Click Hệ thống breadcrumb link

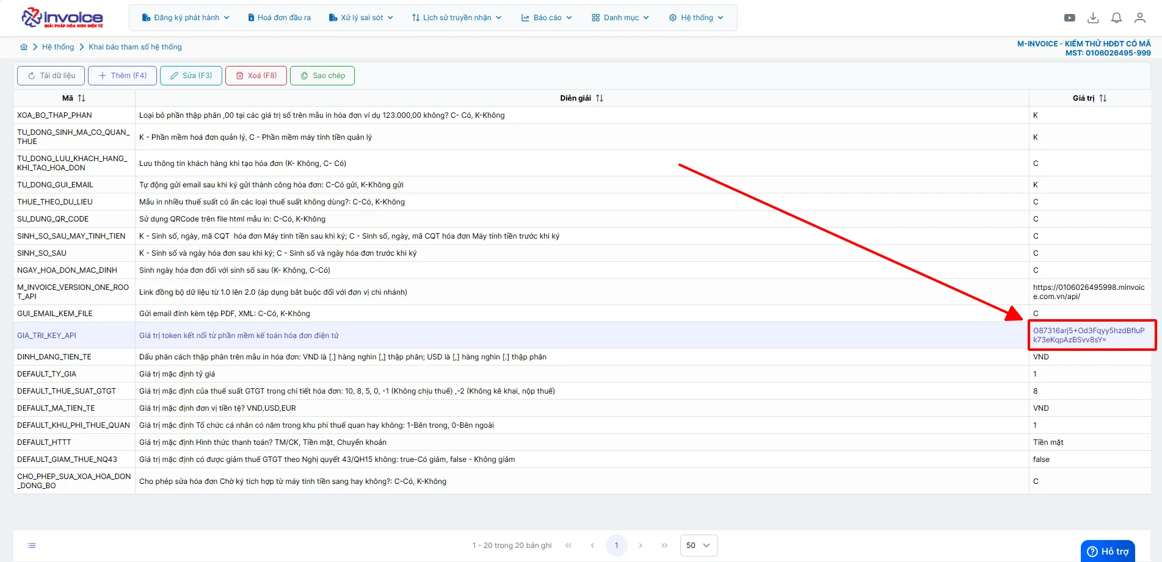58,47
